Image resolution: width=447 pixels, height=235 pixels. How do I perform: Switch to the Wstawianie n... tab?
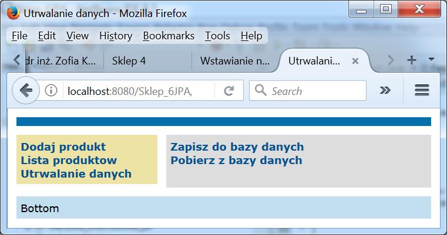(234, 60)
